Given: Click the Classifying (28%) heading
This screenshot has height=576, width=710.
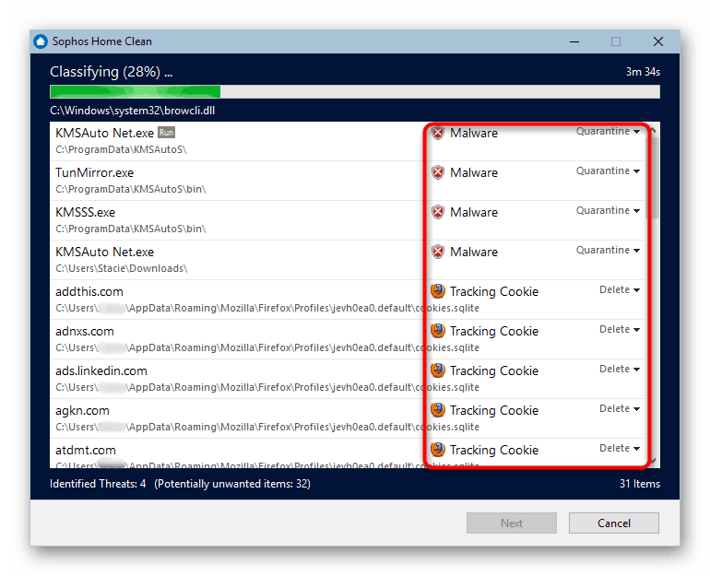Looking at the screenshot, I should [111, 72].
